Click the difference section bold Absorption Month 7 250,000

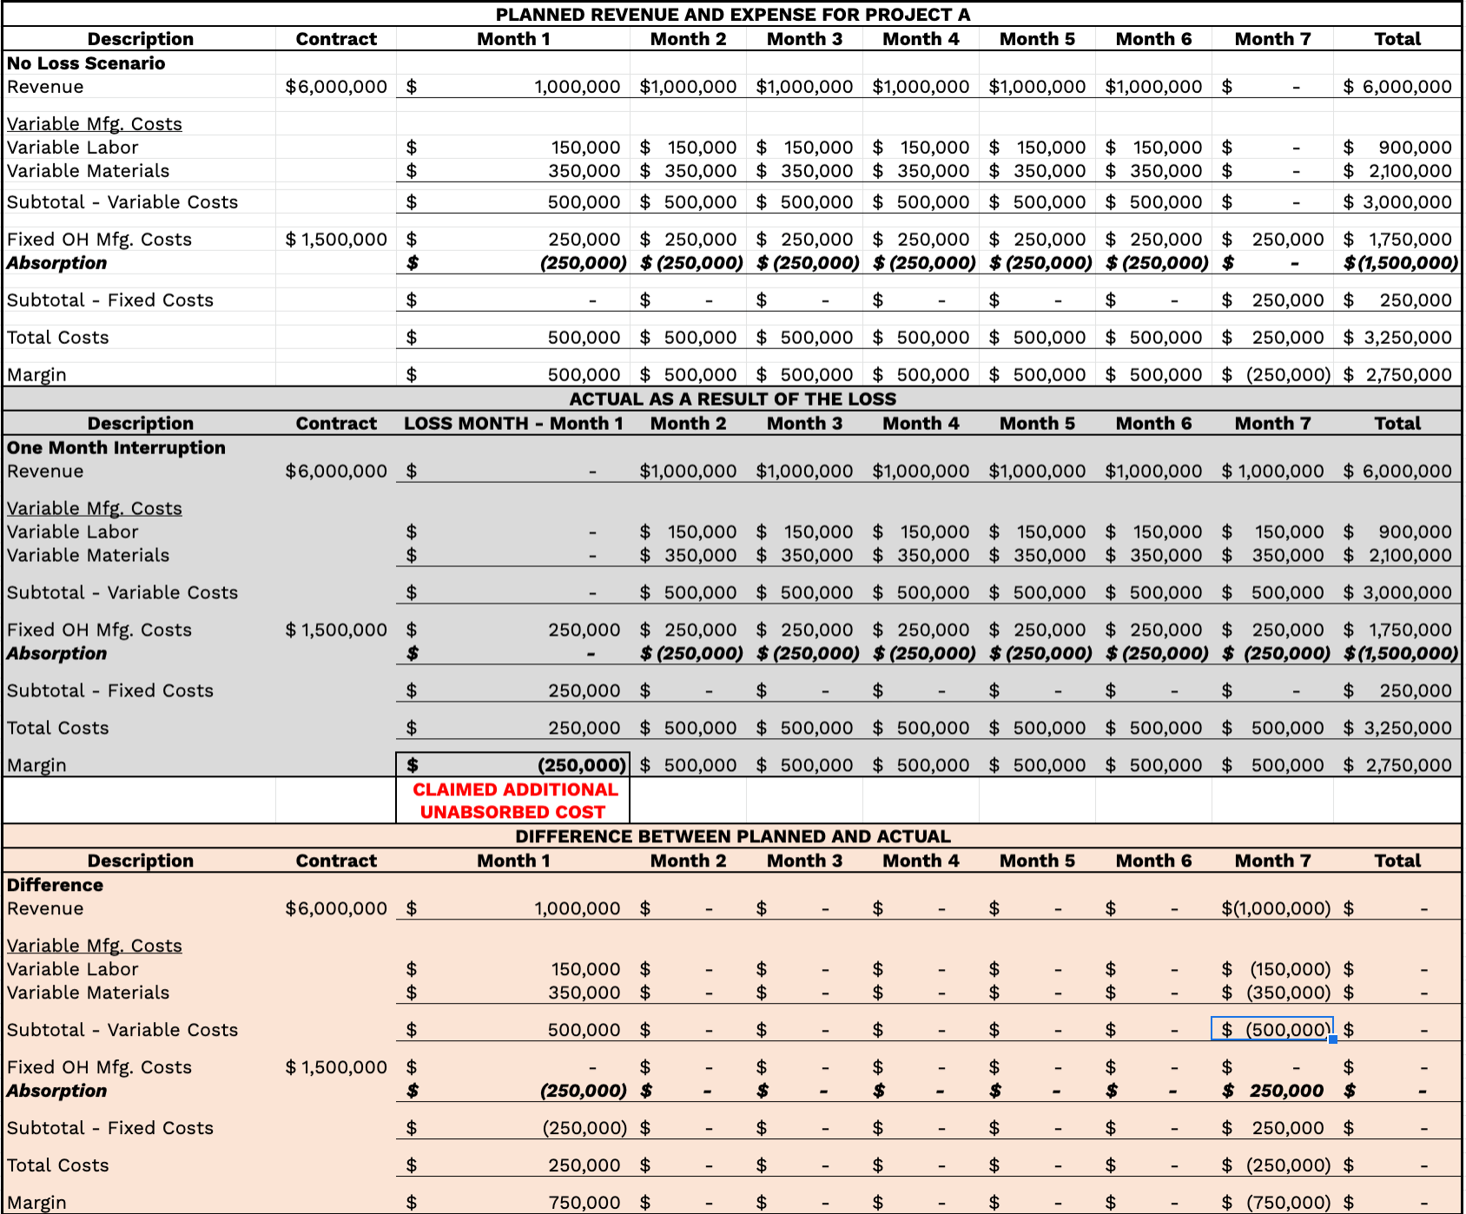[x=1272, y=1092]
